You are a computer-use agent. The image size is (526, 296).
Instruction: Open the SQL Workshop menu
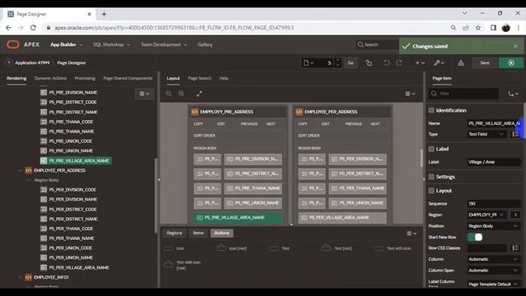(112, 44)
